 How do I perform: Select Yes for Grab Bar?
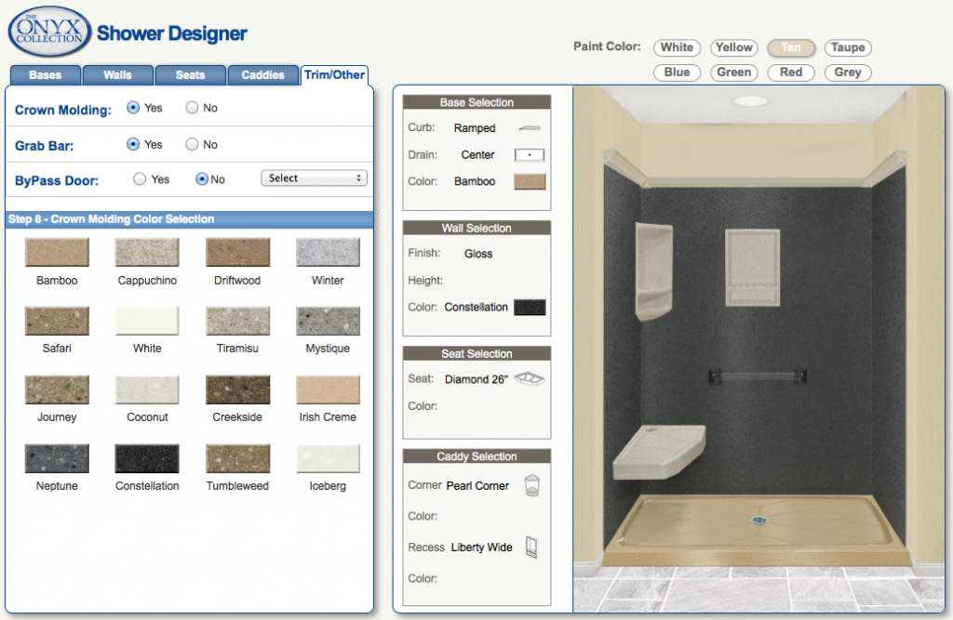coord(133,144)
